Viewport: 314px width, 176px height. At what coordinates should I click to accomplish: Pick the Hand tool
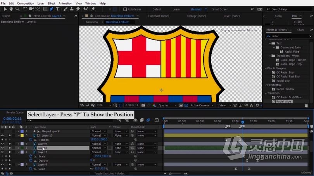pos(11,9)
